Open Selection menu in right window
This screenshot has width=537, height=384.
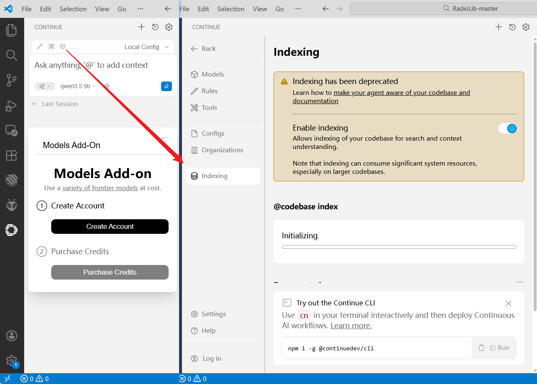(231, 9)
